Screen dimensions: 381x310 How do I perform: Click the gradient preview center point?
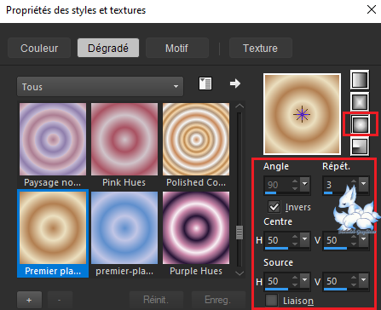coord(302,114)
